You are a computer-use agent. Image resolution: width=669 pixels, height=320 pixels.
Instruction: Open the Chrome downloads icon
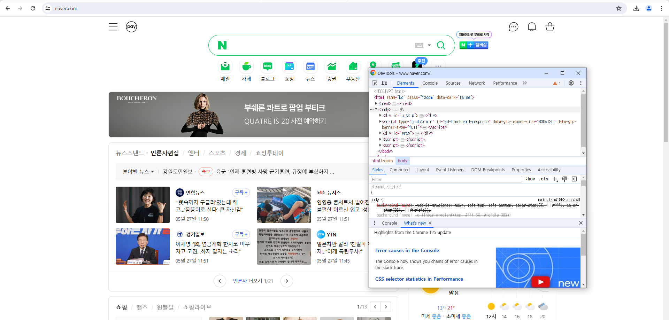[x=636, y=8]
